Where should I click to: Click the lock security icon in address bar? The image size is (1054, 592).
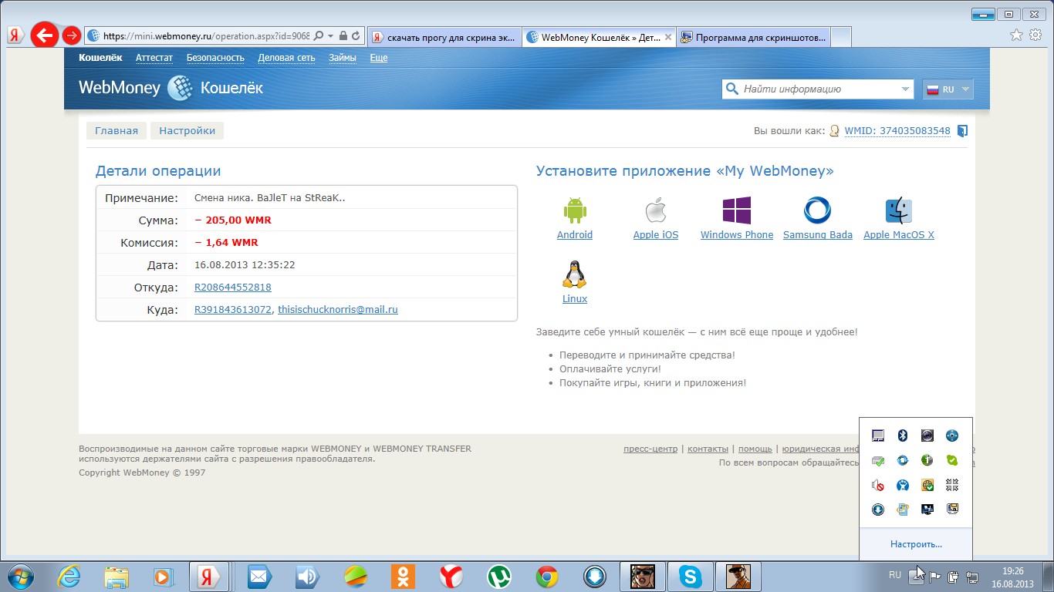[343, 36]
